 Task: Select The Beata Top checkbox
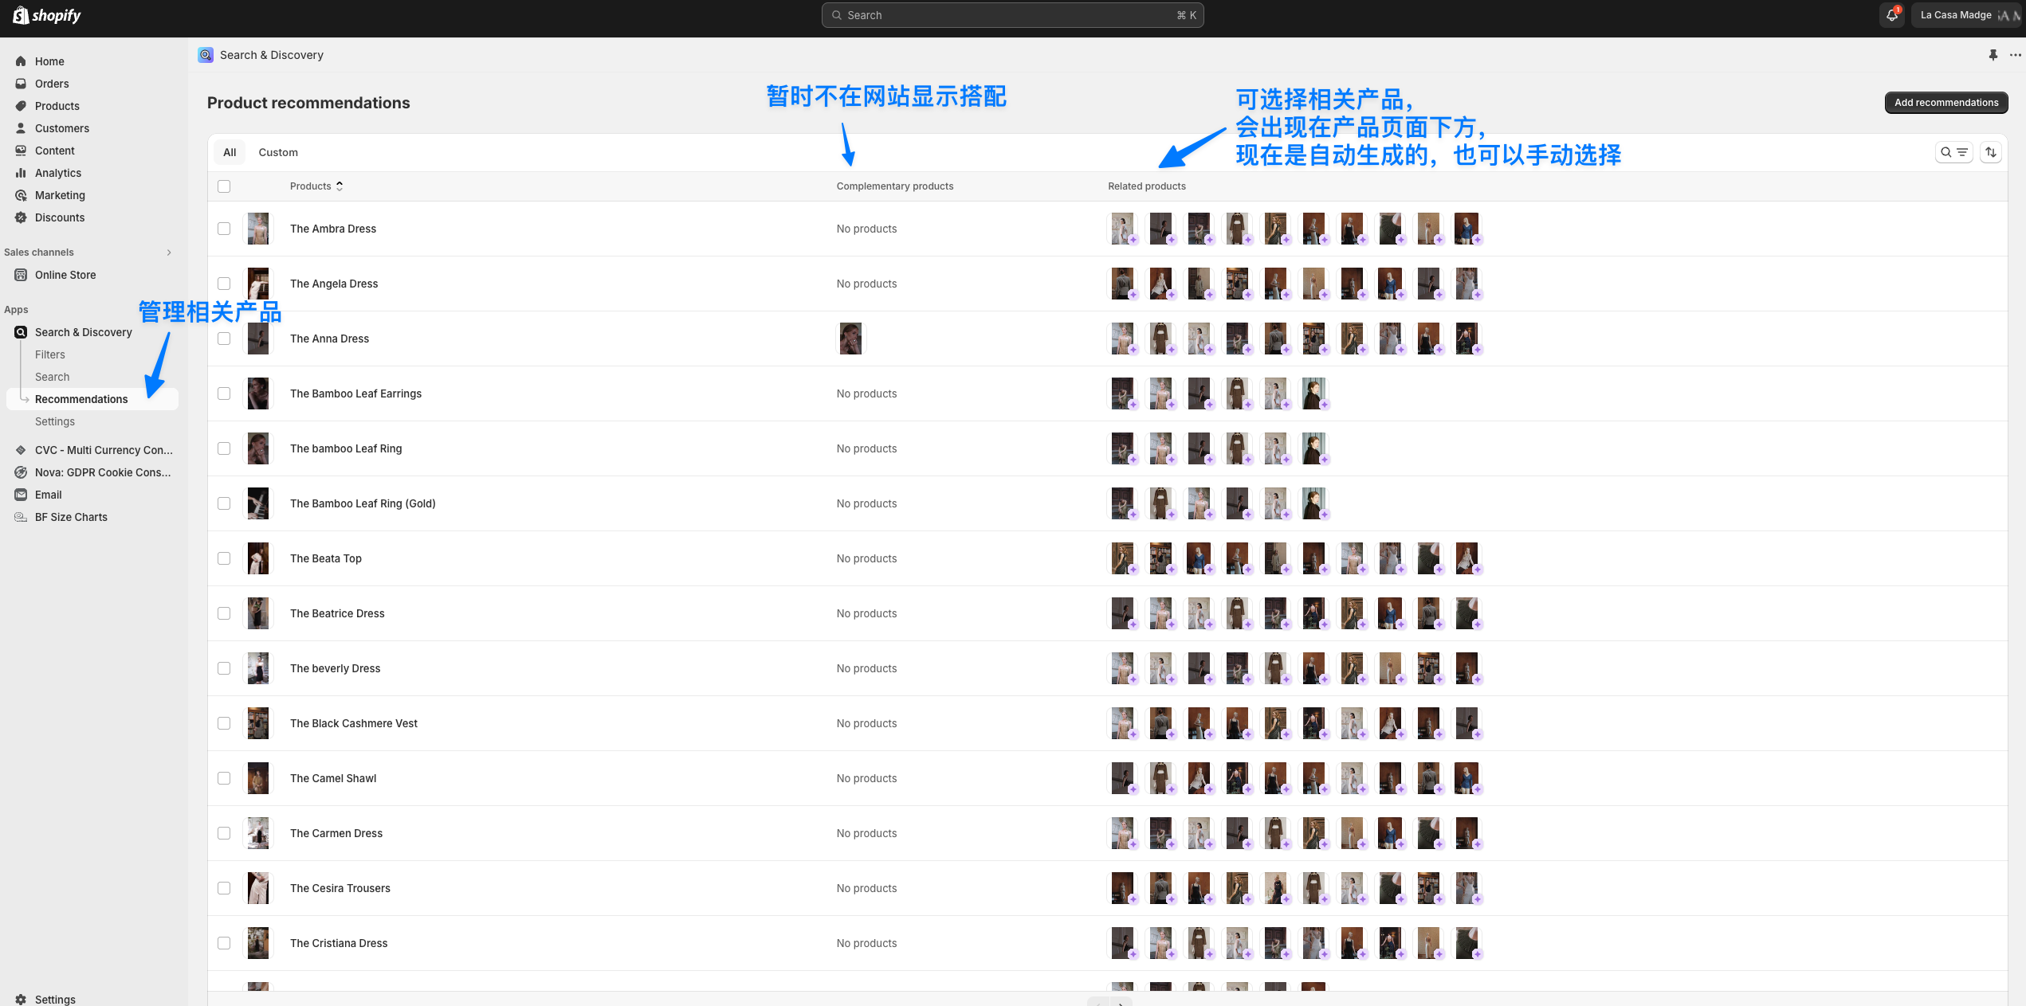click(x=224, y=558)
